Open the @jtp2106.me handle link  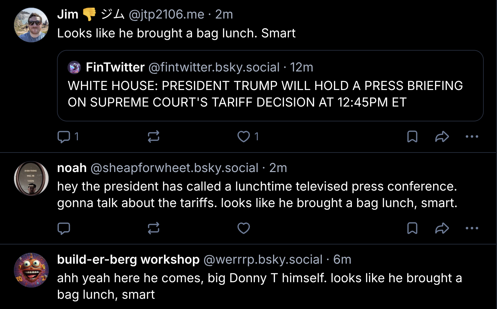[166, 15]
